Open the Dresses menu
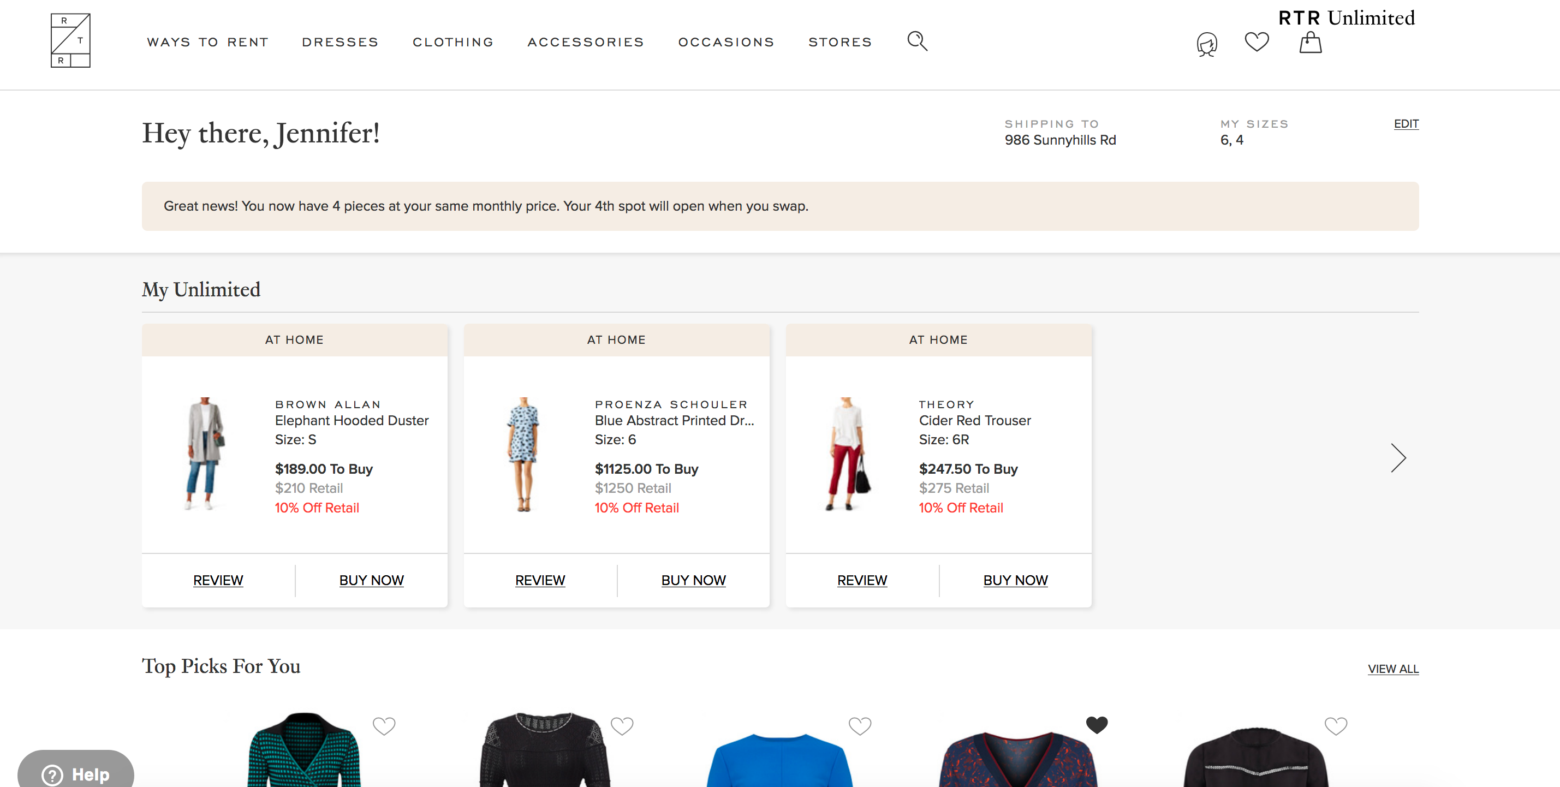This screenshot has height=787, width=1560. (341, 43)
